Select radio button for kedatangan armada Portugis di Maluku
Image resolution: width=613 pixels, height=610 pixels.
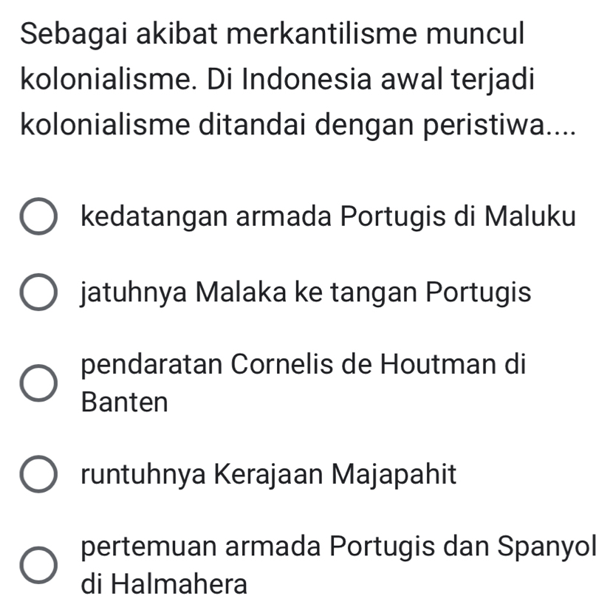click(38, 219)
